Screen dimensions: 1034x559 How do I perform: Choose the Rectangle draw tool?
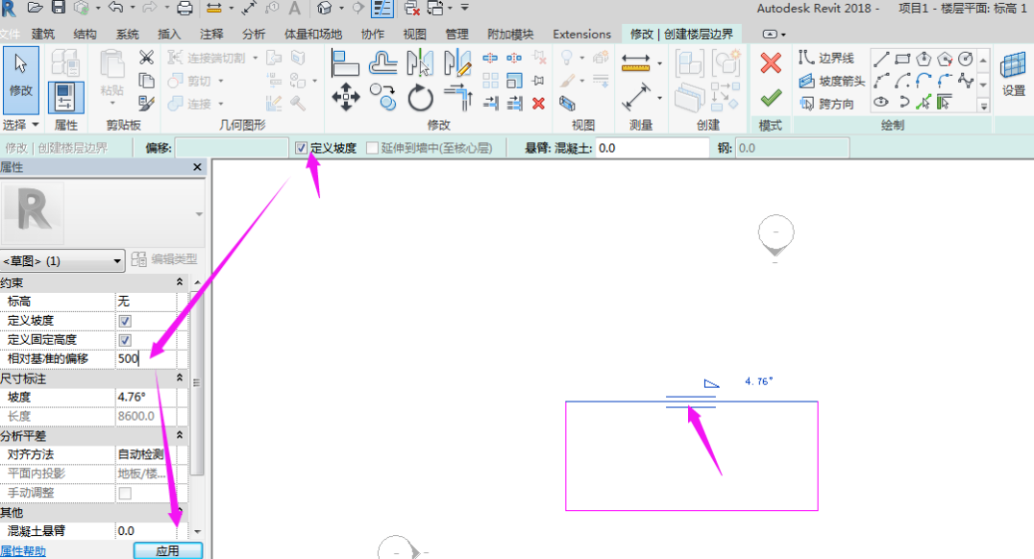click(902, 60)
